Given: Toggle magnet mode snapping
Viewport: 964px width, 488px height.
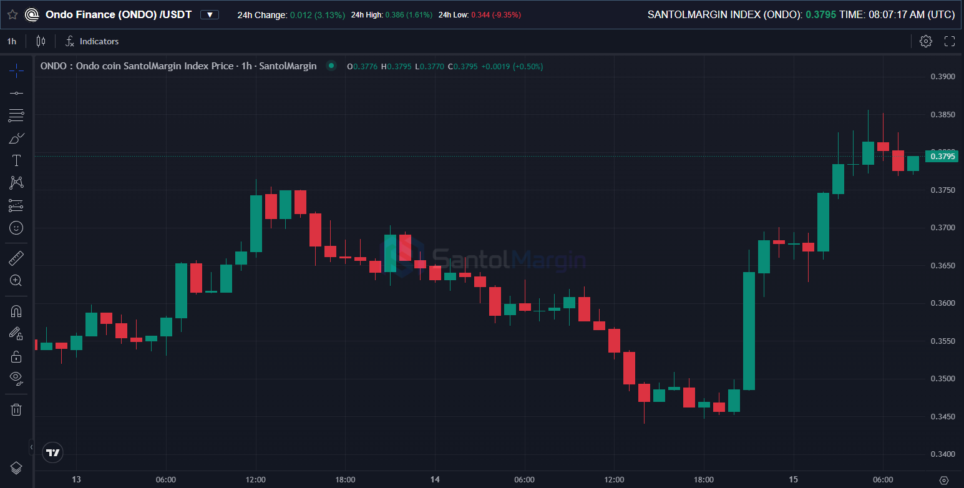Looking at the screenshot, I should coord(16,311).
